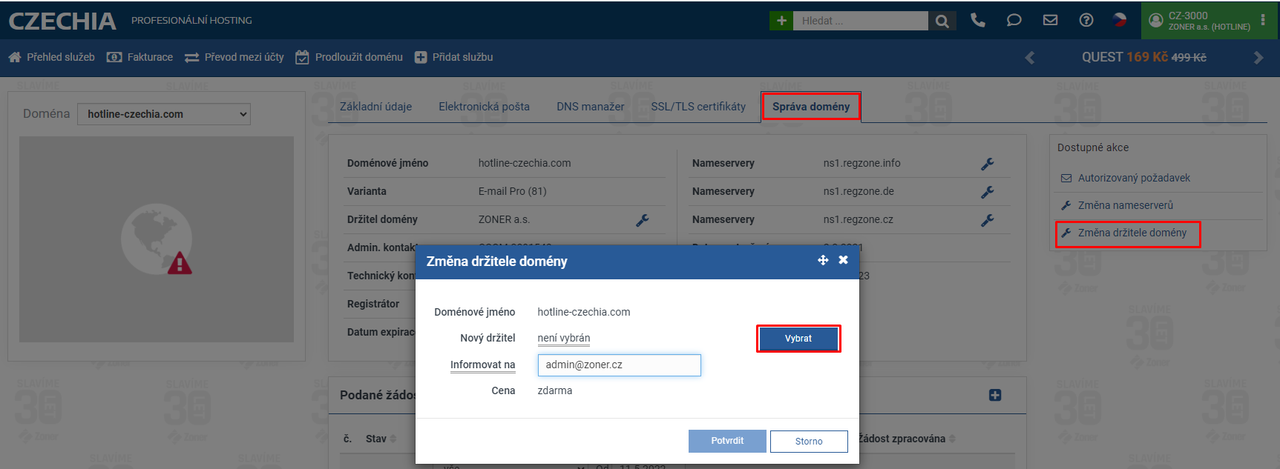Click the Vybrat button
This screenshot has height=469, width=1280.
[x=798, y=339]
